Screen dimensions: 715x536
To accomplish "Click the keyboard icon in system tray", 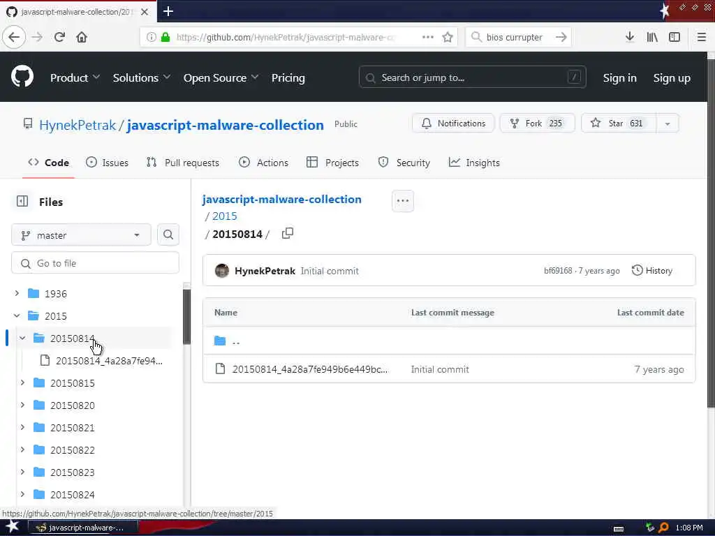I will tap(619, 529).
